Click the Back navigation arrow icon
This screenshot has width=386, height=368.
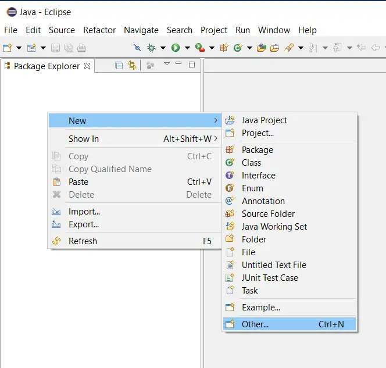pyautogui.click(x=376, y=48)
